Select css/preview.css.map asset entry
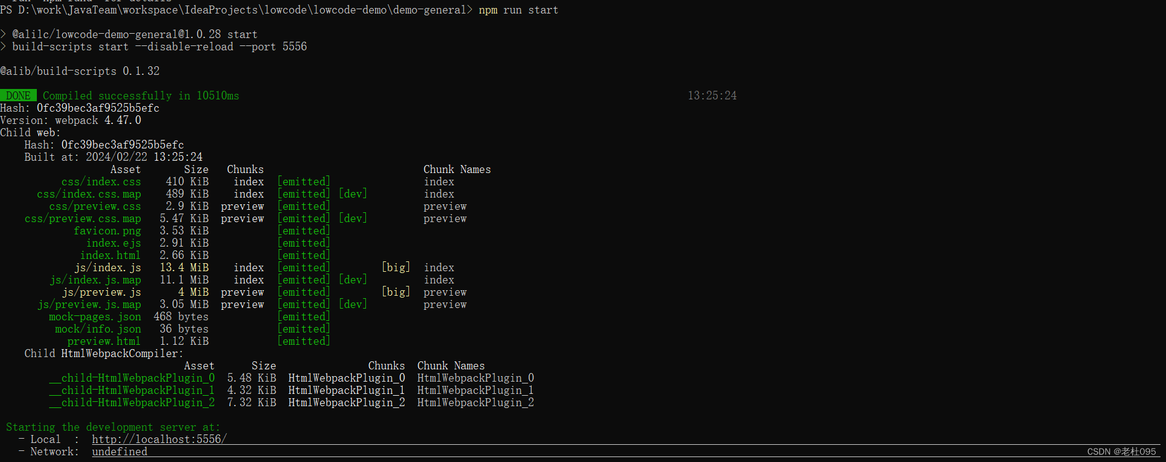 [82, 218]
